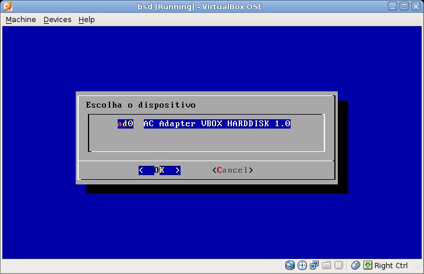Click the keyboard capture arrow icon
Viewport: 424px width, 274px height.
[368, 265]
